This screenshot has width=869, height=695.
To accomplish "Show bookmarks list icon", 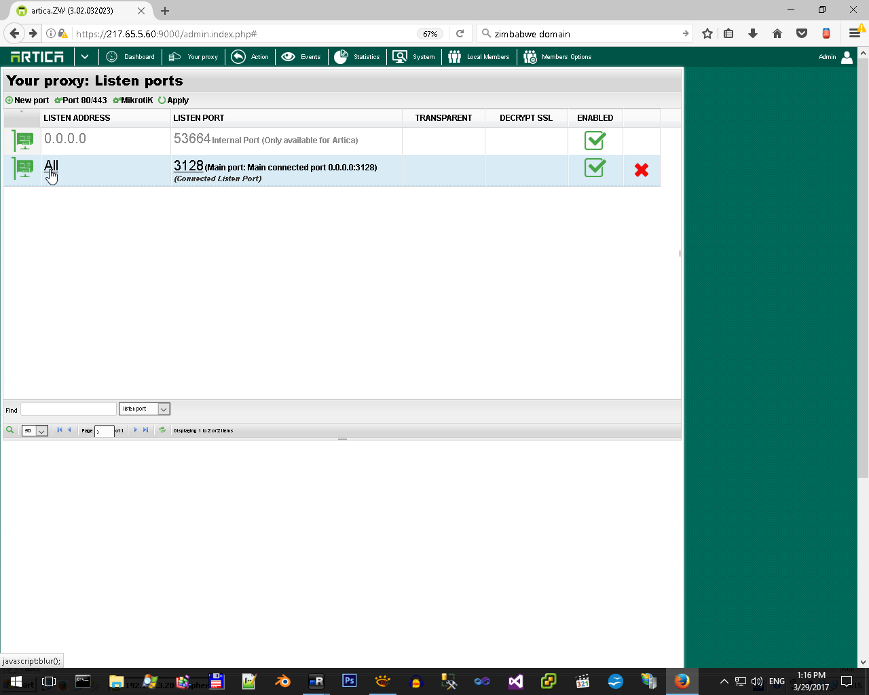I will (728, 33).
